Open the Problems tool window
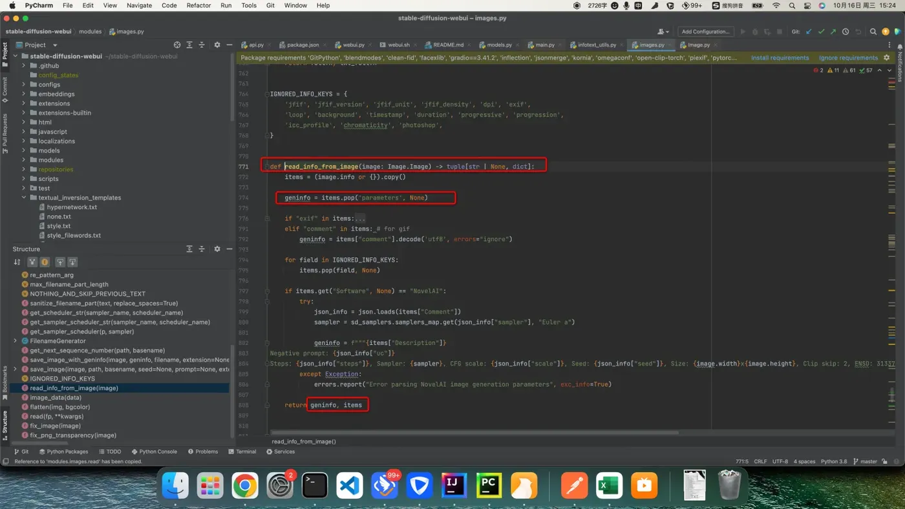This screenshot has height=509, width=905. tap(203, 452)
